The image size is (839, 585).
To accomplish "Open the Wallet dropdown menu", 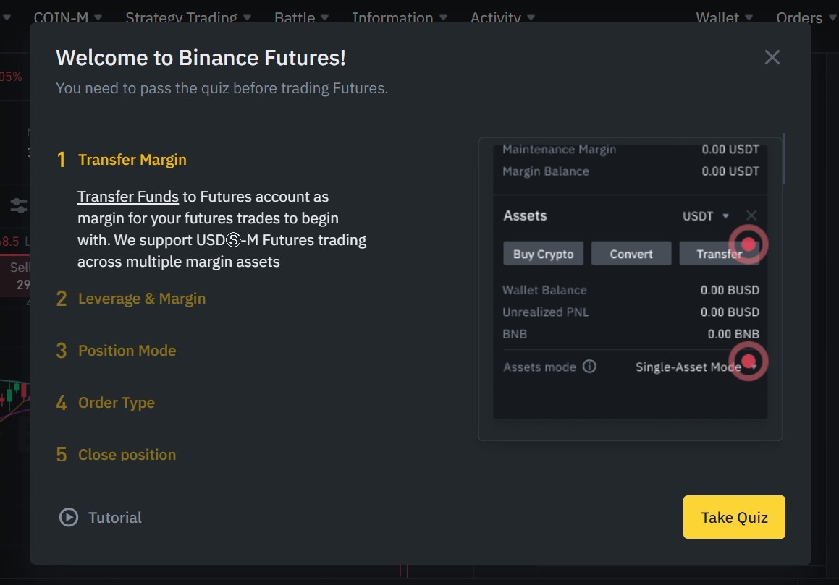I will [724, 17].
